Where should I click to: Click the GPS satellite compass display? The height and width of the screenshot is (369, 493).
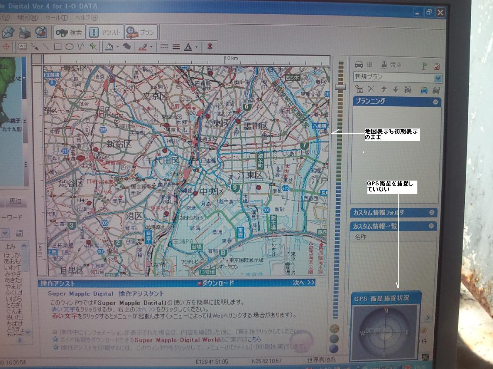tap(386, 332)
